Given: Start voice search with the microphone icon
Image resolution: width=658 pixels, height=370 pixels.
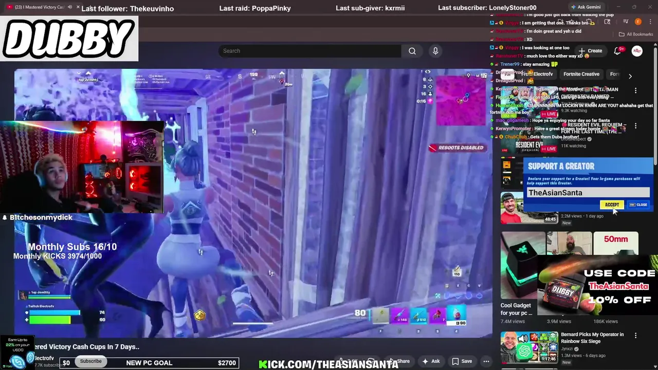Looking at the screenshot, I should point(435,51).
